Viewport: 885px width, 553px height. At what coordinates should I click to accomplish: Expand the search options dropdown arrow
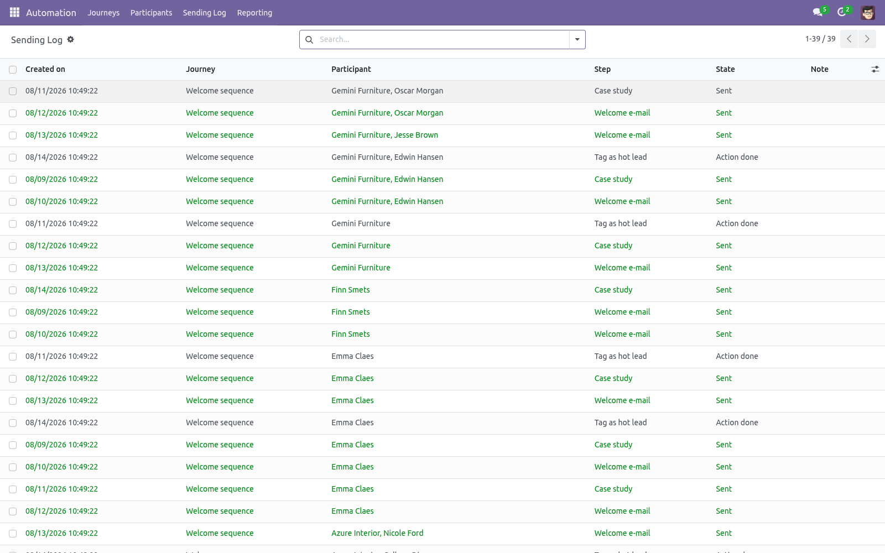pos(577,39)
